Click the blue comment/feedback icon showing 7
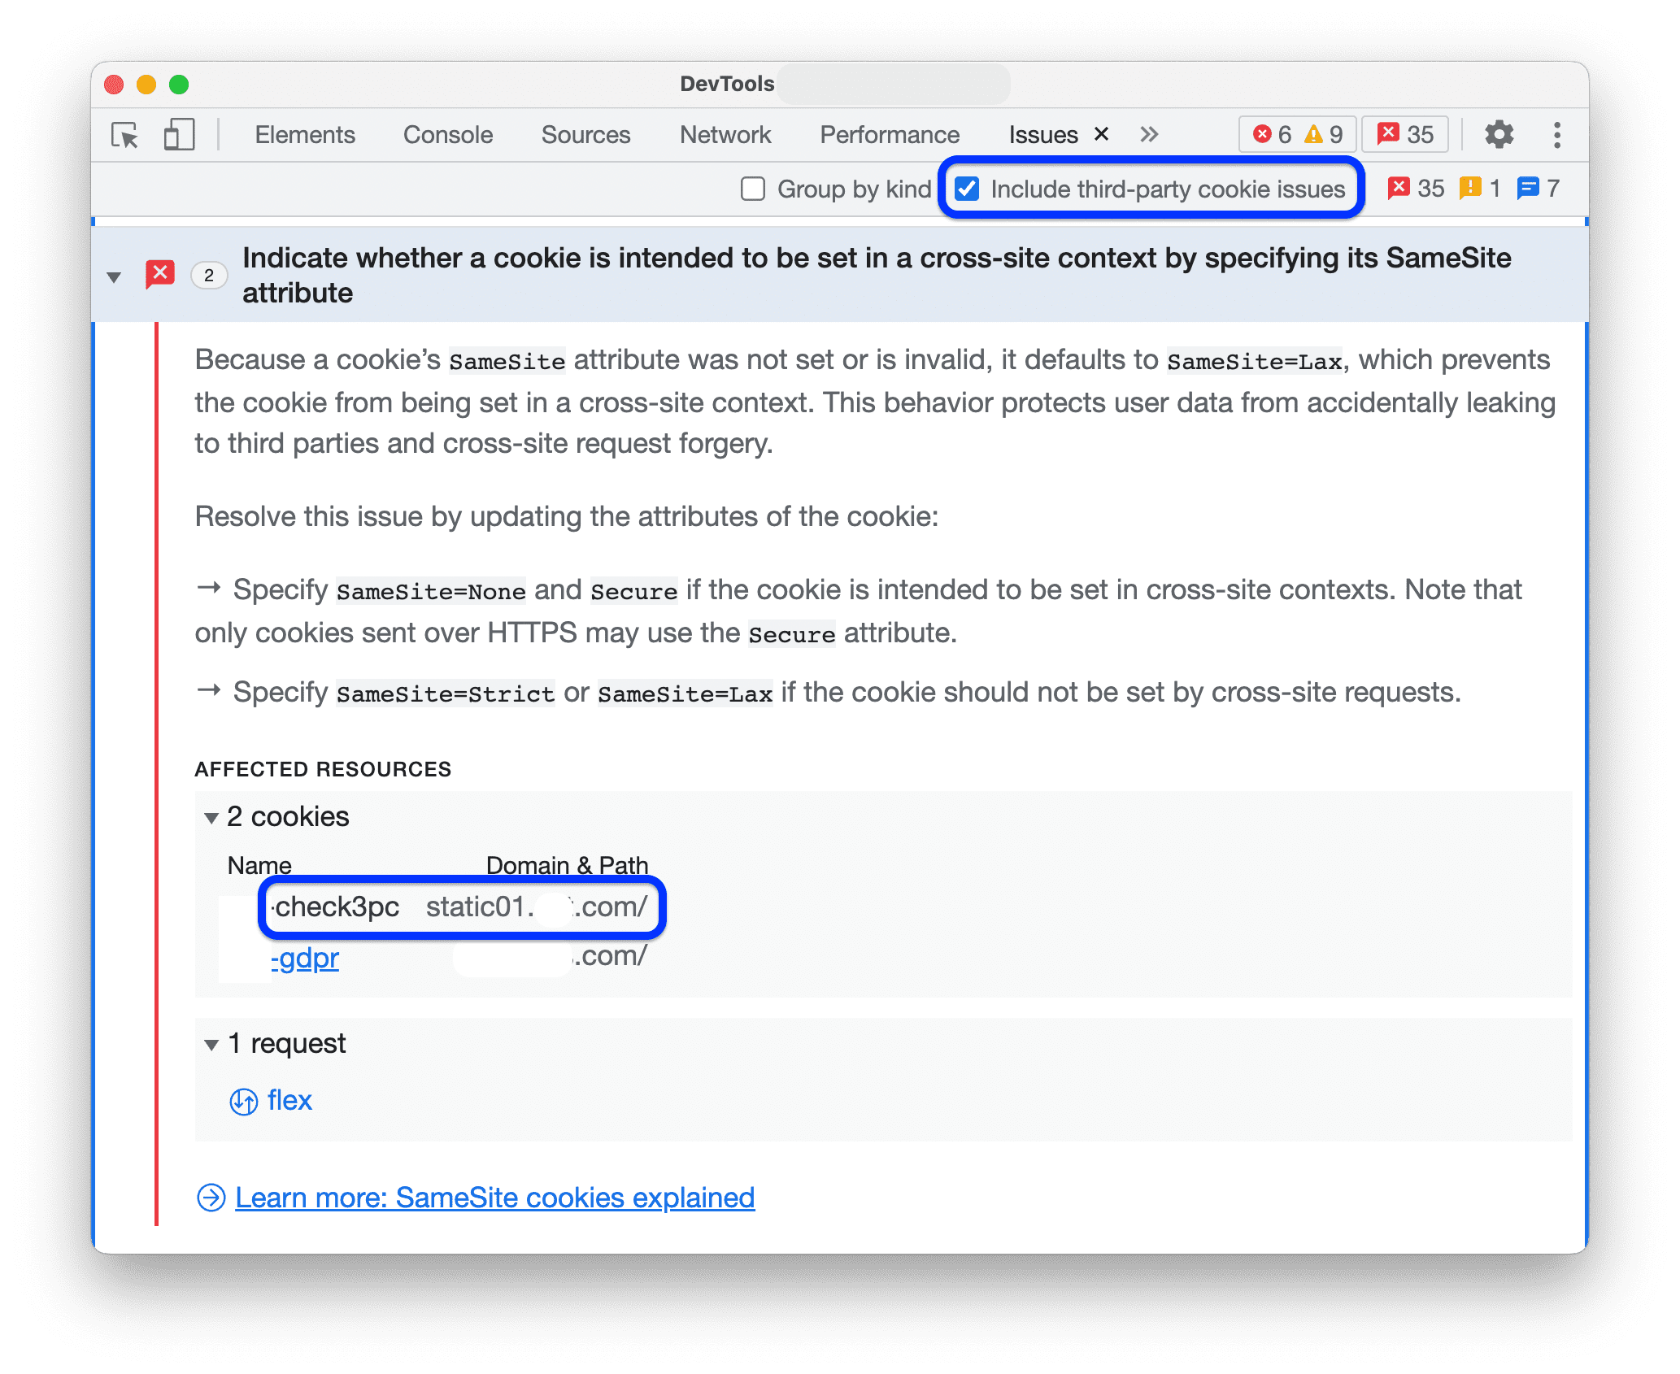This screenshot has width=1680, height=1374. click(1546, 189)
